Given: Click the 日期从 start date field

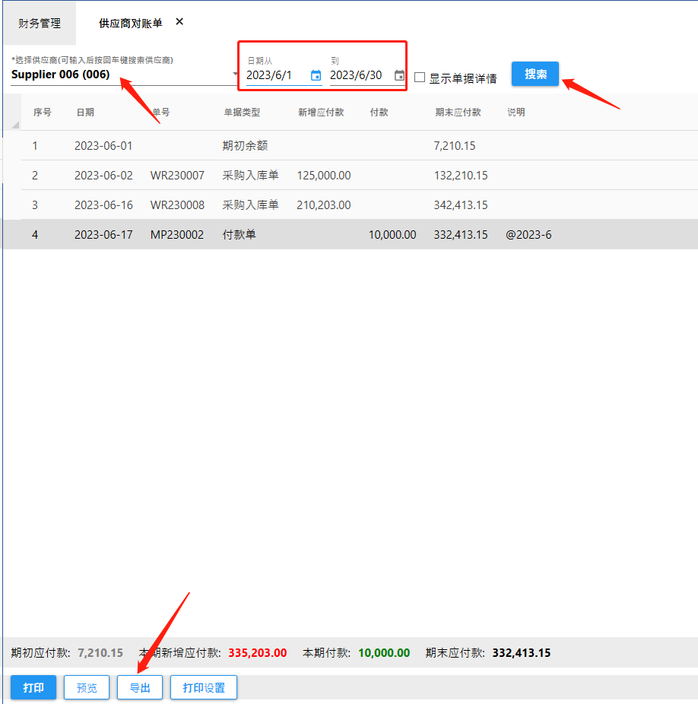Looking at the screenshot, I should [276, 75].
